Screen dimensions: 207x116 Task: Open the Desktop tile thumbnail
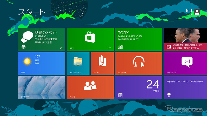[x=42, y=88]
